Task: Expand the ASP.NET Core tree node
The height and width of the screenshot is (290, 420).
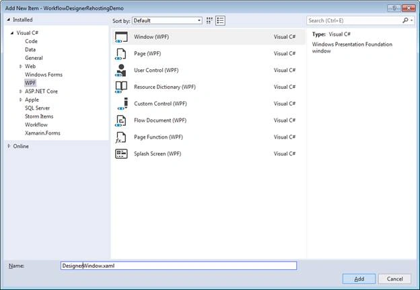Action: tap(21, 92)
